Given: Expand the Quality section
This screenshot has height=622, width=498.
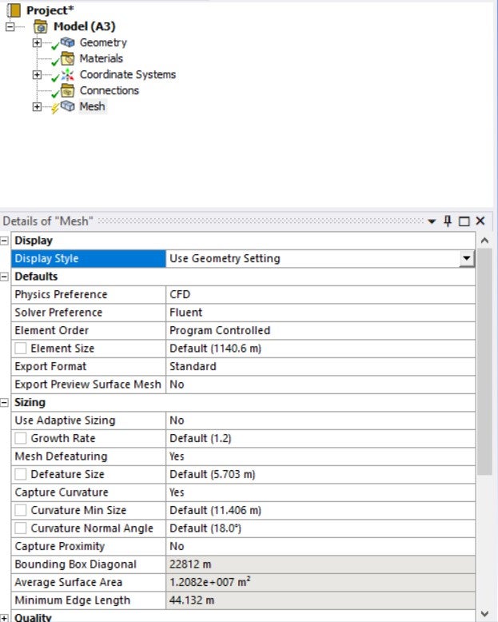Looking at the screenshot, I should 6,617.
